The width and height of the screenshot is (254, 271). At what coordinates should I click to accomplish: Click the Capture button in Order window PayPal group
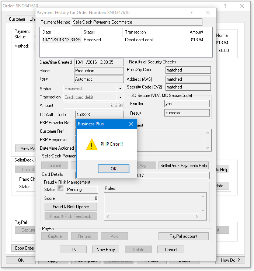click(x=25, y=230)
